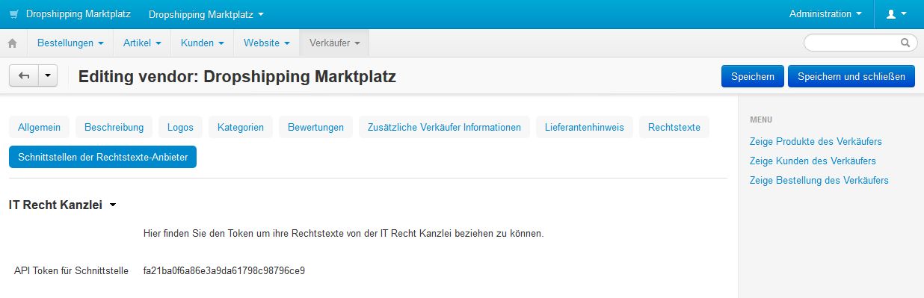
Task: Switch to the Allgemein tab
Action: tap(40, 127)
